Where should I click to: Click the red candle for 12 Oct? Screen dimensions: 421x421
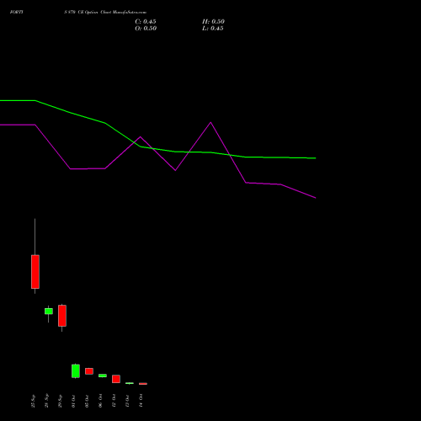pyautogui.click(x=116, y=379)
